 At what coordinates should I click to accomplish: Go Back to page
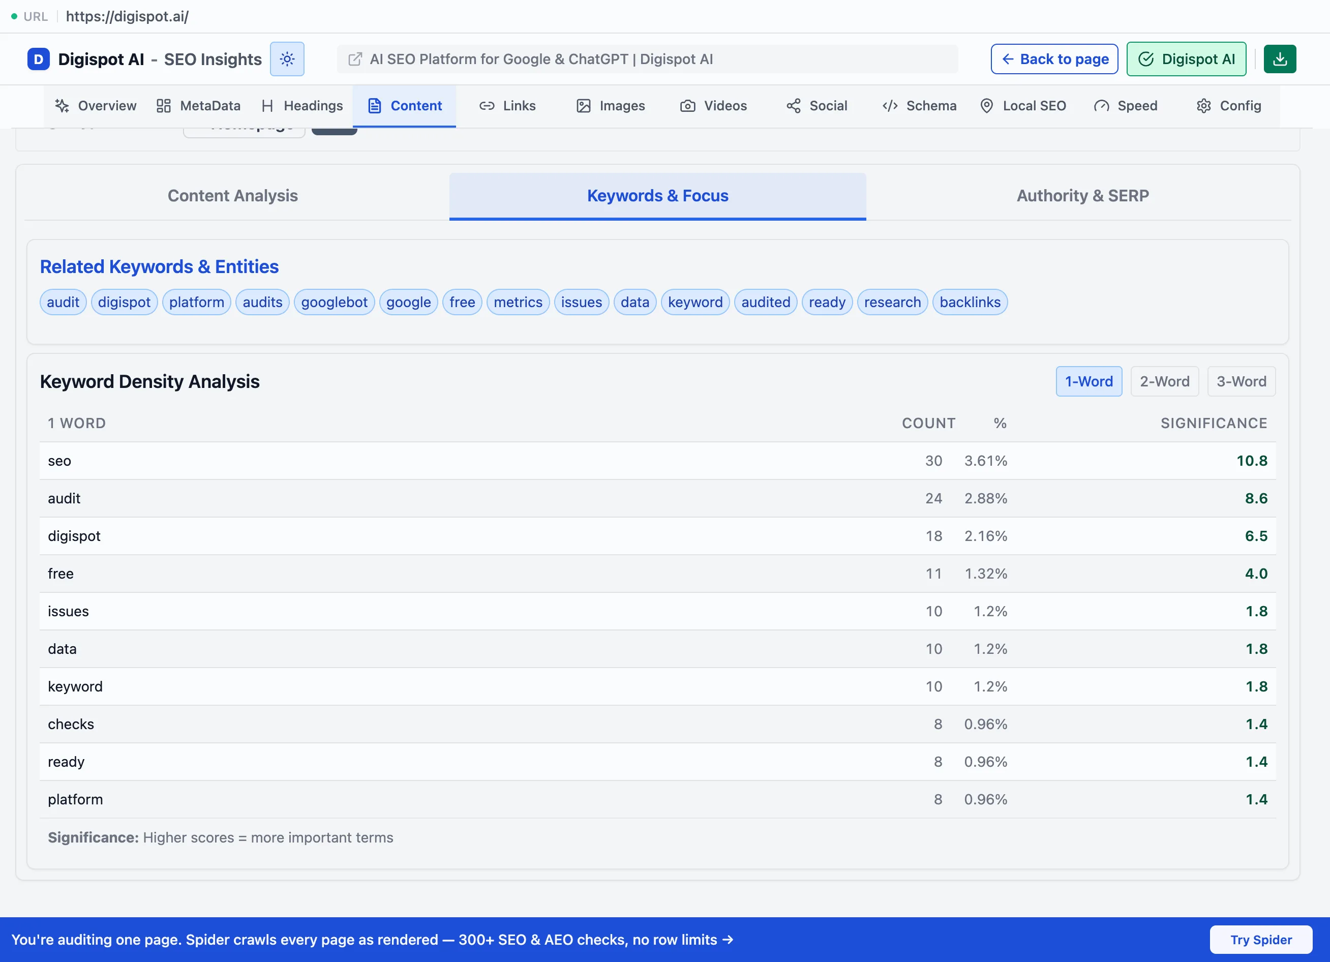click(1054, 59)
